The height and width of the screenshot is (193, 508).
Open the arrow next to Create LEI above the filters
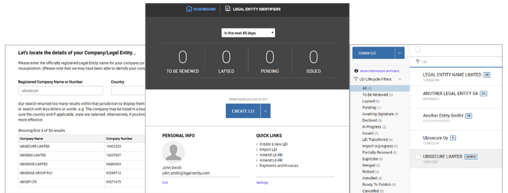click(x=399, y=53)
